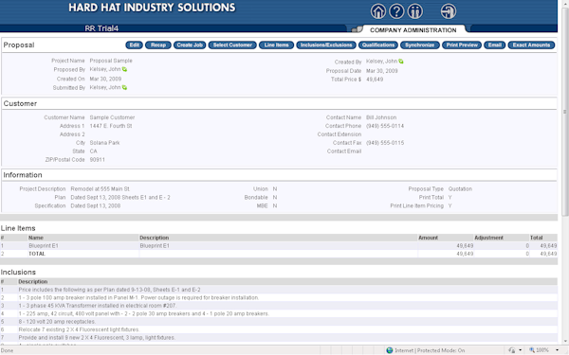Click the '1447 E. Fourth St' address value
This screenshot has width=569, height=355.
(111, 126)
